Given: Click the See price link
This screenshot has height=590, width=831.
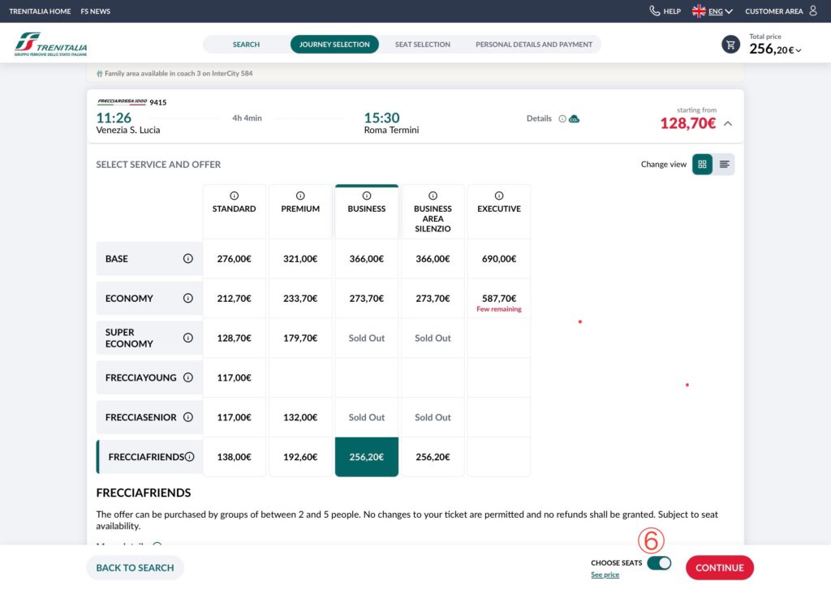Looking at the screenshot, I should tap(605, 575).
